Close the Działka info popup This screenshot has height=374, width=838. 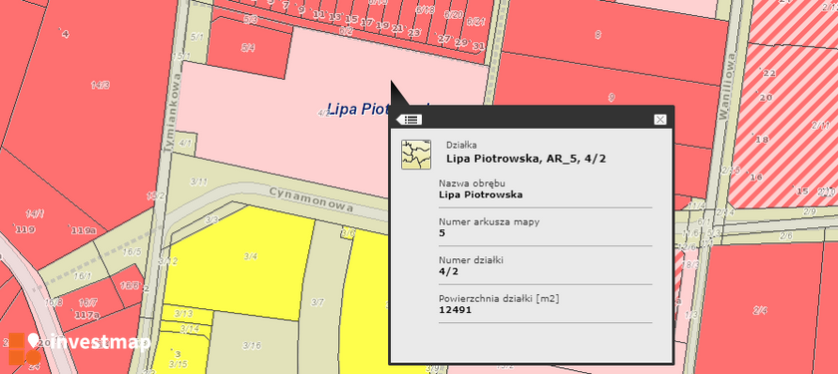pyautogui.click(x=660, y=120)
